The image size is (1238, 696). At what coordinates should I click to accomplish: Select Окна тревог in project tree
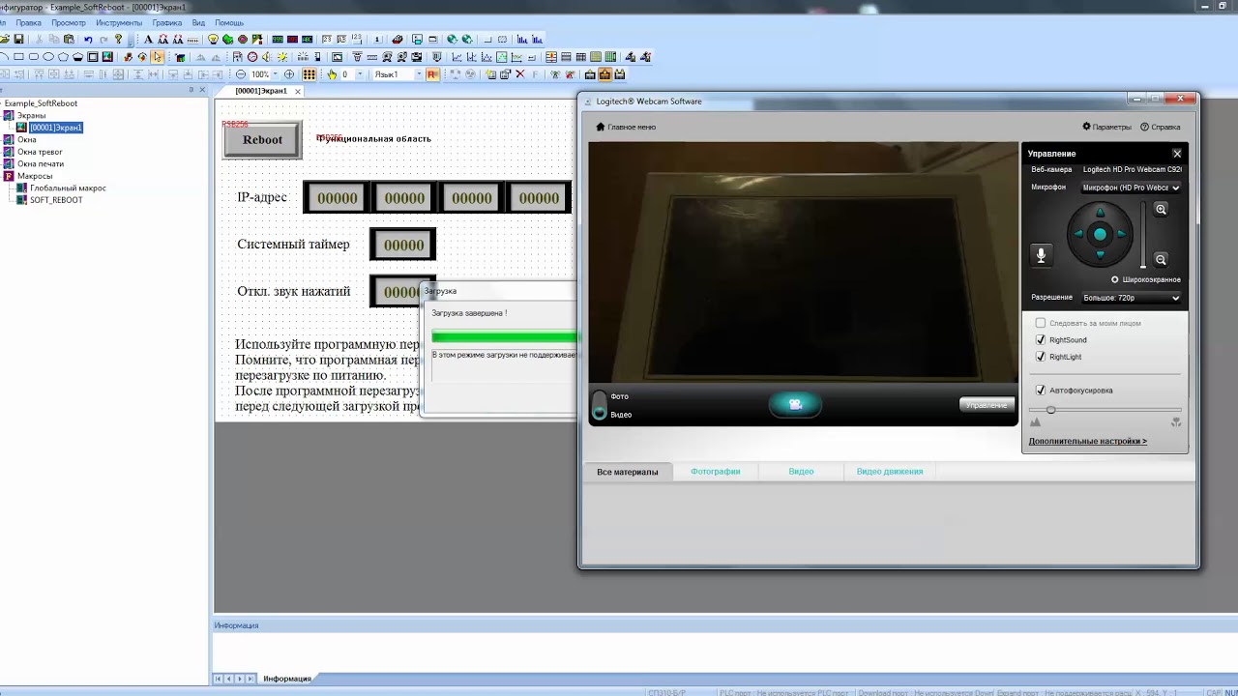40,152
